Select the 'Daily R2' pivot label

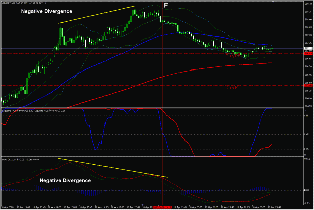click(x=232, y=56)
